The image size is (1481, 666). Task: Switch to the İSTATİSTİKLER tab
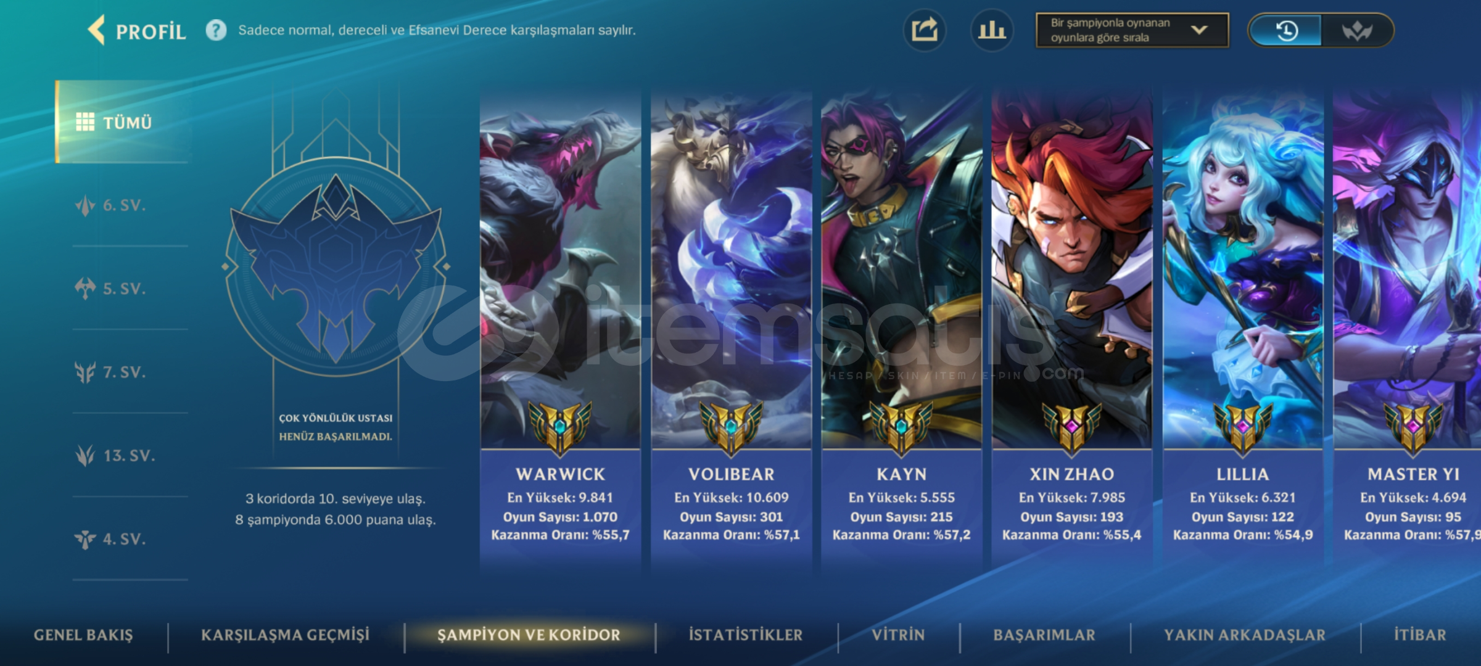[x=745, y=635]
